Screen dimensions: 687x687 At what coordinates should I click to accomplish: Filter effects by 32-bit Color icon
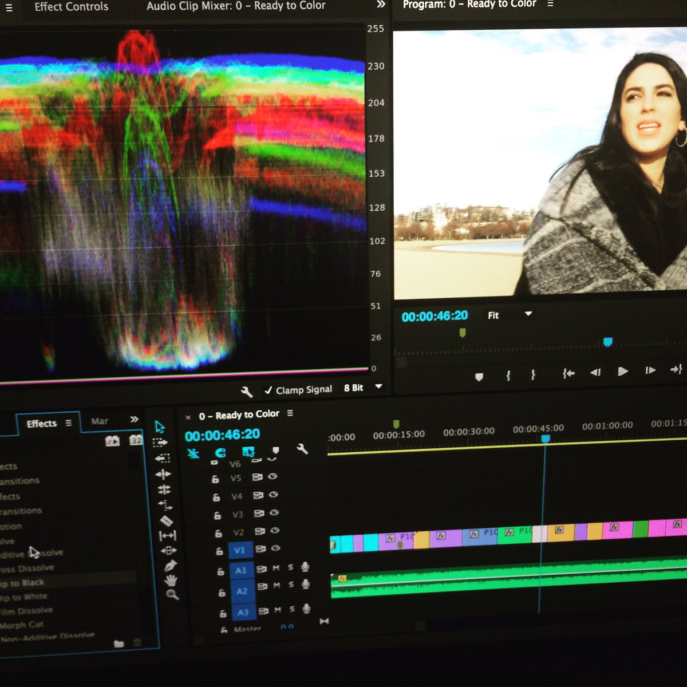pos(136,440)
